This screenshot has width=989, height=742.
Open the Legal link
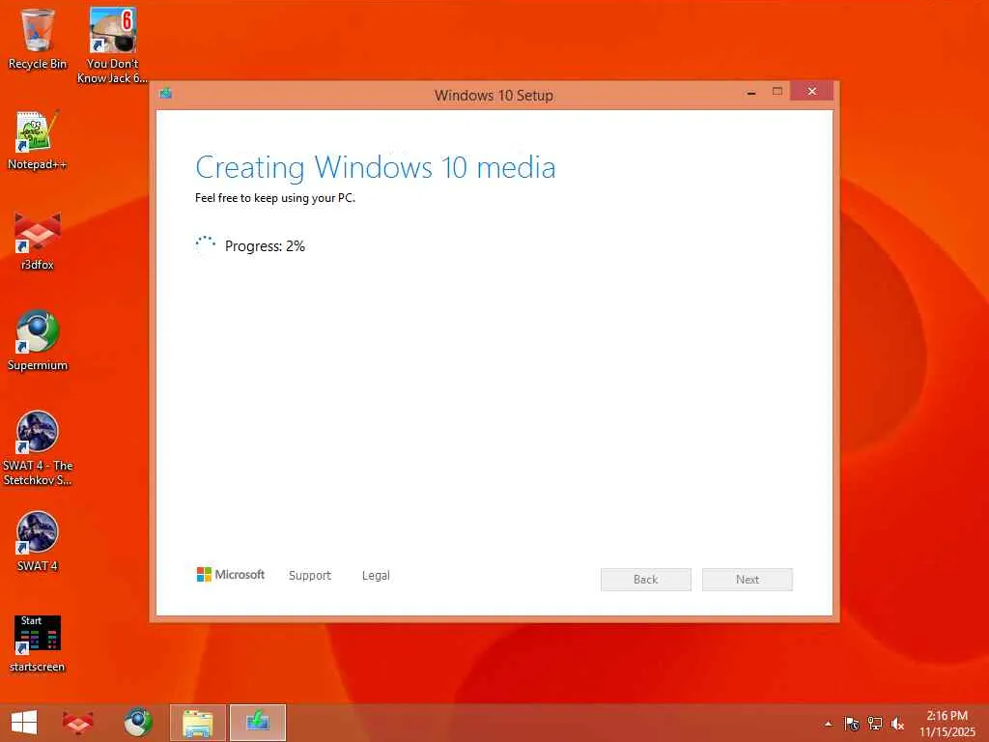coord(376,576)
